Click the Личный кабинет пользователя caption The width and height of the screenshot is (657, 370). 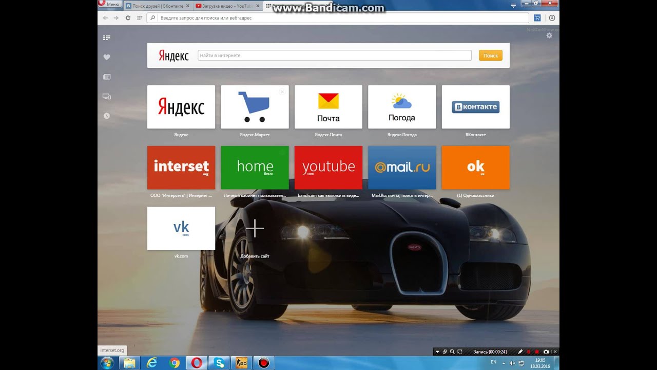tap(255, 195)
